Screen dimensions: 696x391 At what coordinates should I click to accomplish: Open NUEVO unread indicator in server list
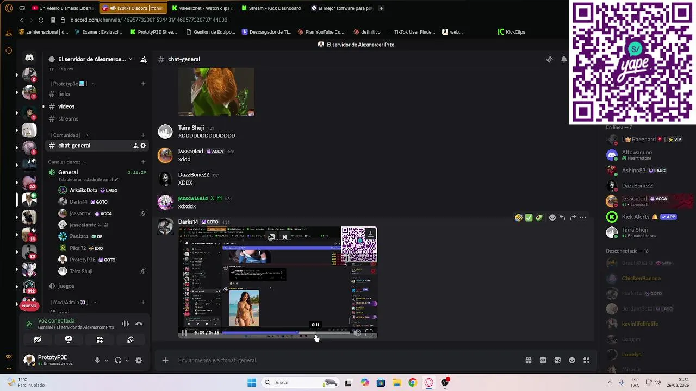click(29, 306)
